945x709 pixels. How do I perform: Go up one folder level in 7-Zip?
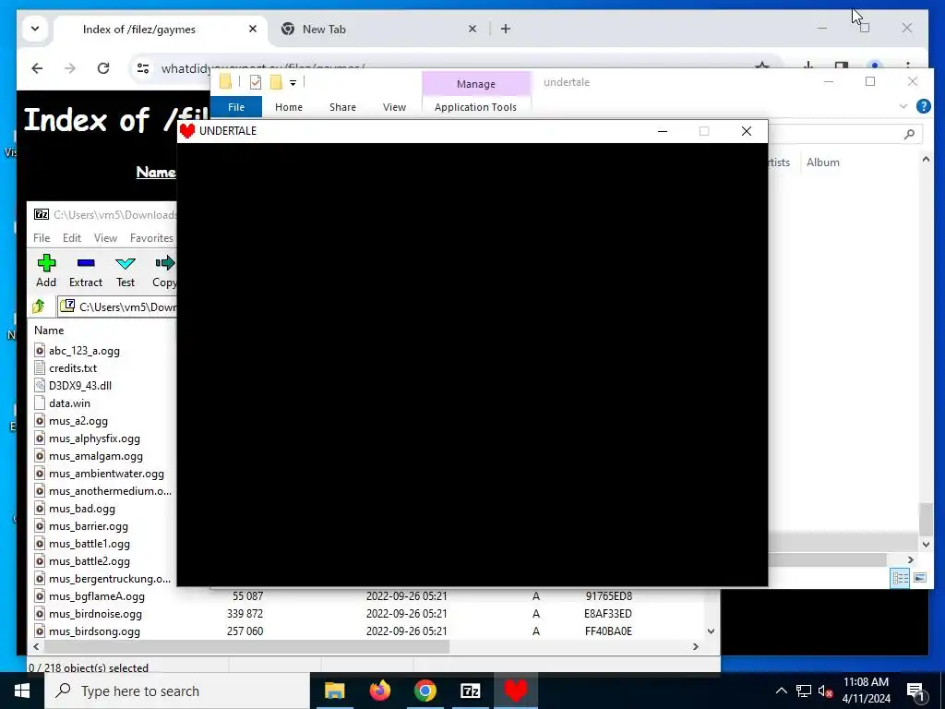pos(39,306)
